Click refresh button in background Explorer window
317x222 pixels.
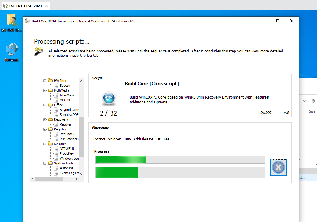313,101
